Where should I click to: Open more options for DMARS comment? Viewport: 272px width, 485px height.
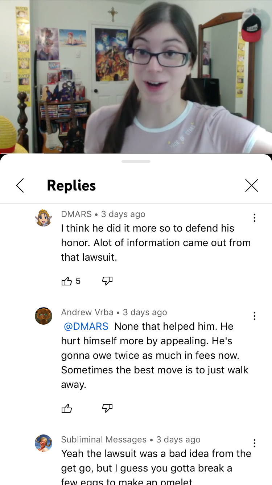coord(255,218)
